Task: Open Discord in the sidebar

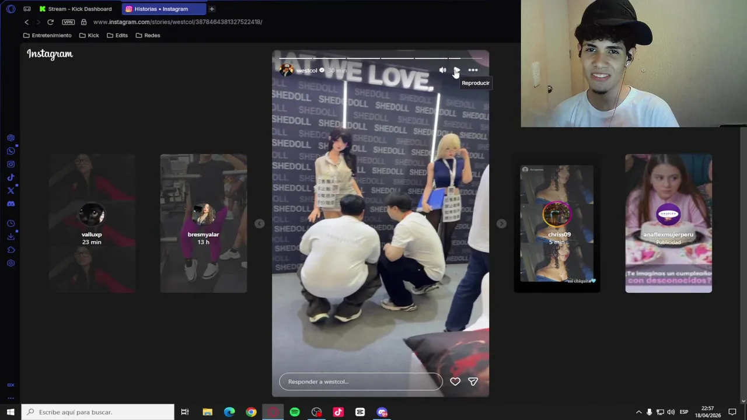Action: point(11,204)
